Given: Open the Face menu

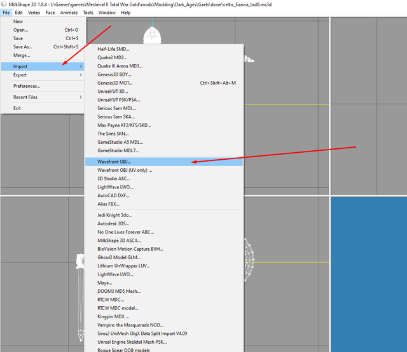Looking at the screenshot, I should (50, 13).
